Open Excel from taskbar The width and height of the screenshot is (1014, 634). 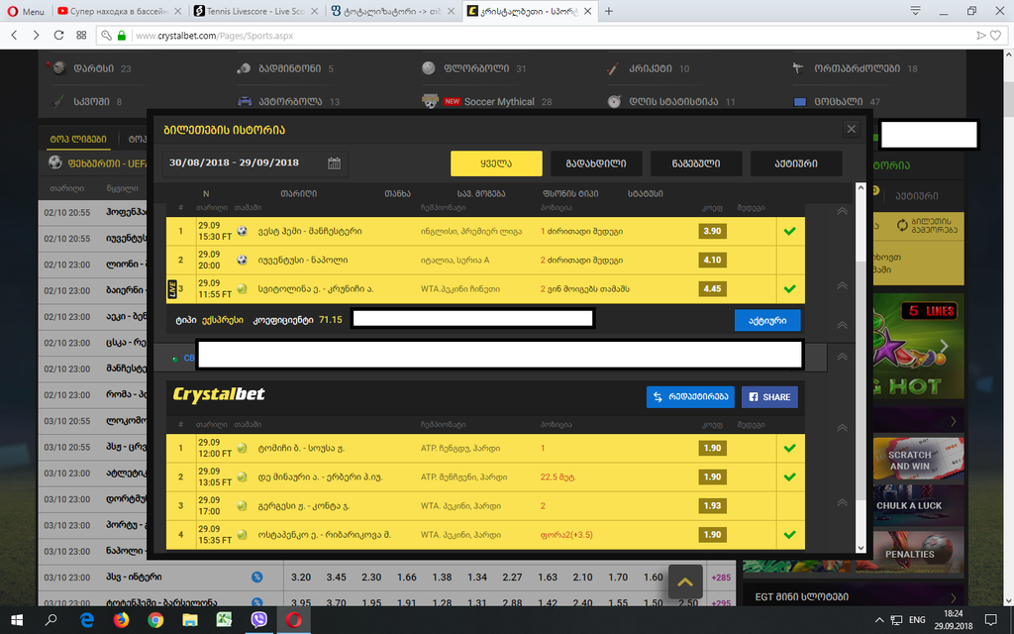224,620
